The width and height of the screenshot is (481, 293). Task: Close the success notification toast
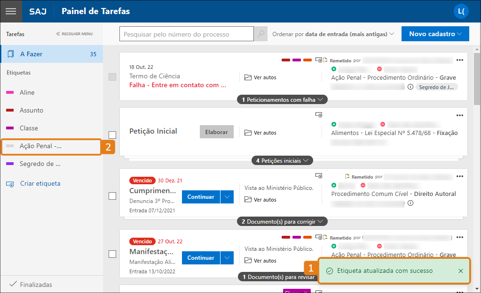click(x=460, y=271)
